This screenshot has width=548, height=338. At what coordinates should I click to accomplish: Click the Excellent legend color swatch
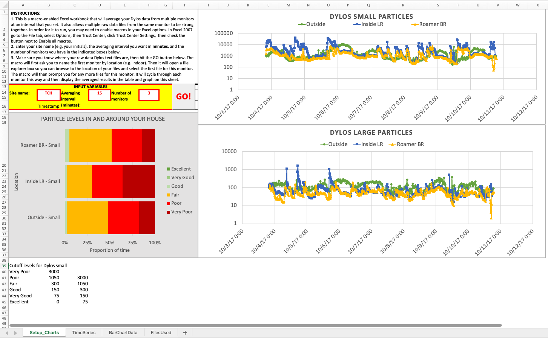[x=169, y=169]
